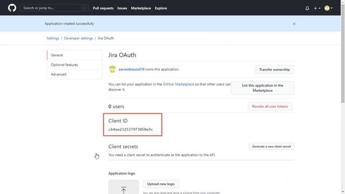Click Revoke all user tokens
The width and height of the screenshot is (345, 194).
point(270,107)
